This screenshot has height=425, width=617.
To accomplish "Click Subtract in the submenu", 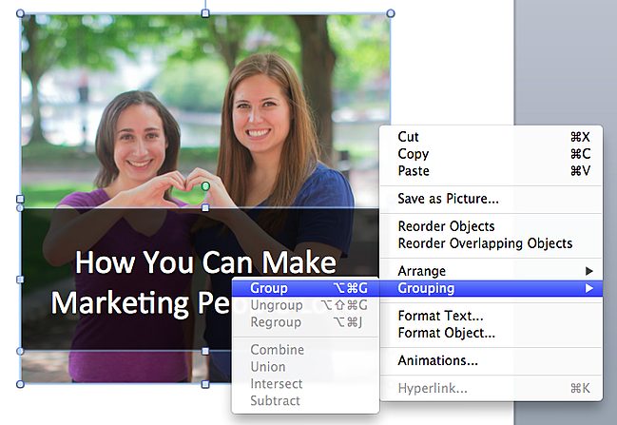I will (276, 401).
